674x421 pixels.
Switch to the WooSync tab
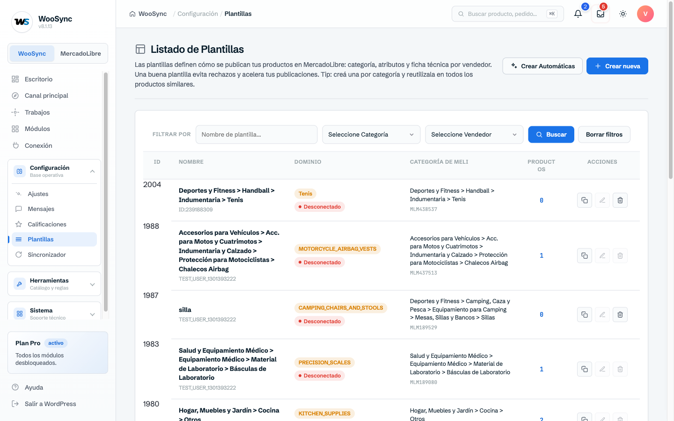point(32,53)
